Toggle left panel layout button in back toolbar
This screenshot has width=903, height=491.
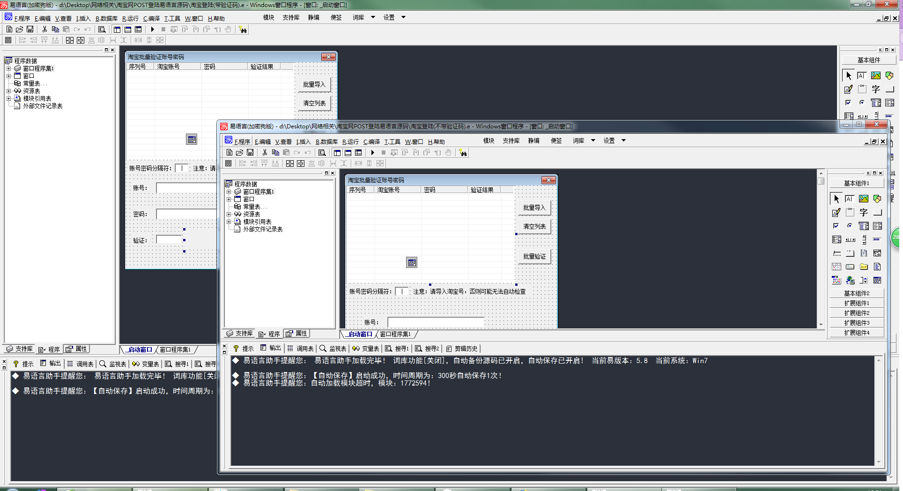pyautogui.click(x=117, y=30)
